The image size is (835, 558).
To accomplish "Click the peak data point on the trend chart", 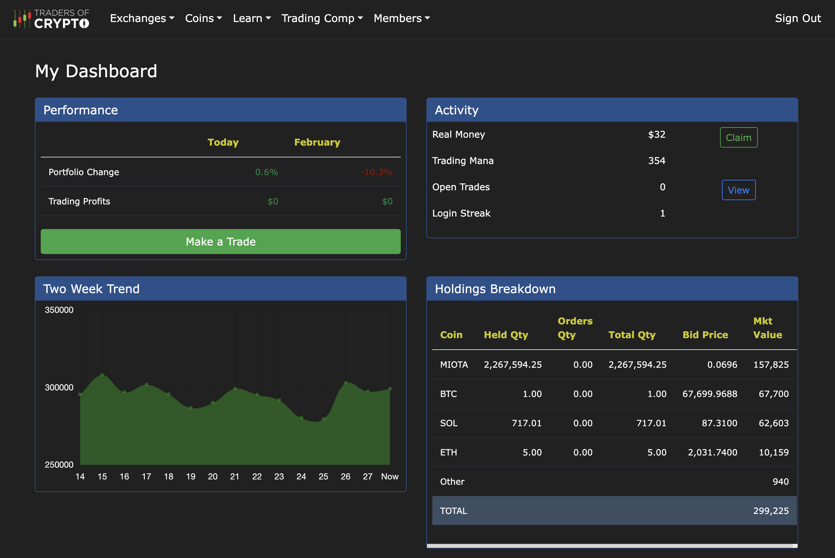I will pyautogui.click(x=102, y=375).
